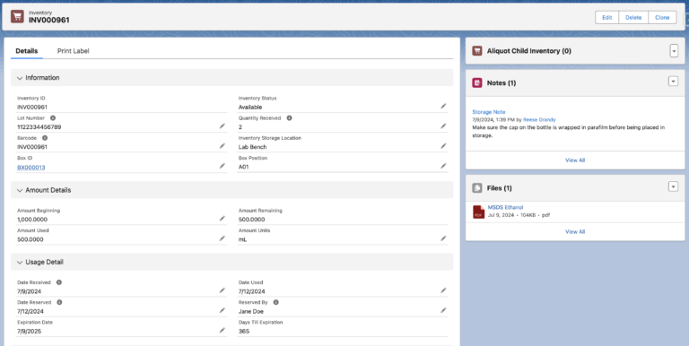Click the Amount Beginning value 1,000.0000

point(32,220)
